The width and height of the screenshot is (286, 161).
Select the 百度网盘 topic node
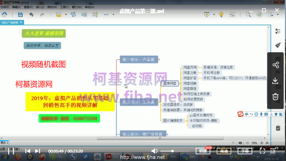[x=170, y=83]
